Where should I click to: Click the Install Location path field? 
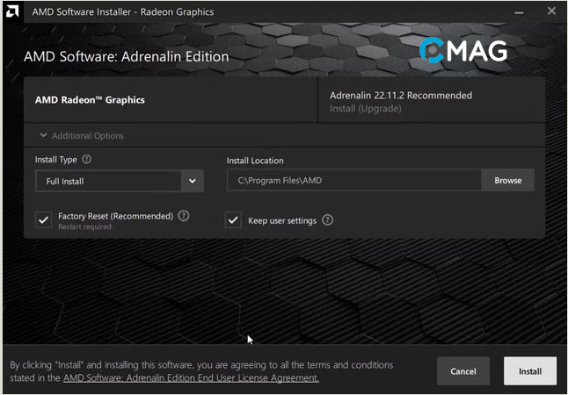coord(353,181)
